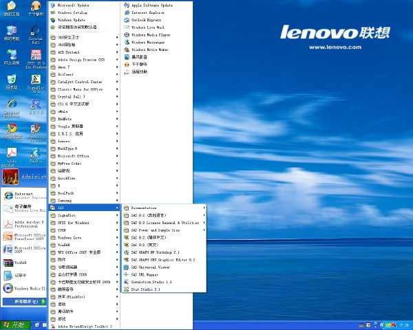This screenshot has width=413, height=330.
Task: Open Microsoft Office PowerPoint 2007 in Start menu
Action: (25, 236)
